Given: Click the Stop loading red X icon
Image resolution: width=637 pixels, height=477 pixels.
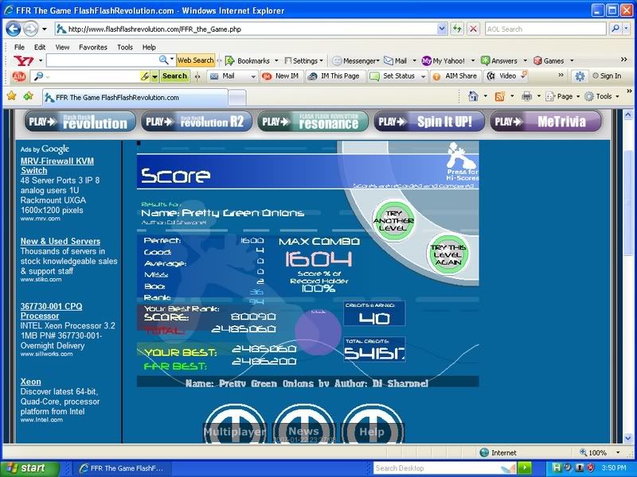Looking at the screenshot, I should 474,29.
